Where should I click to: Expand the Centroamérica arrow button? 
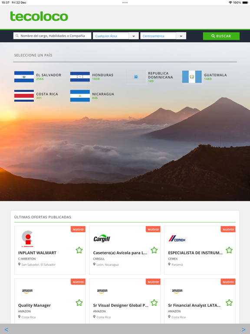[x=181, y=36]
